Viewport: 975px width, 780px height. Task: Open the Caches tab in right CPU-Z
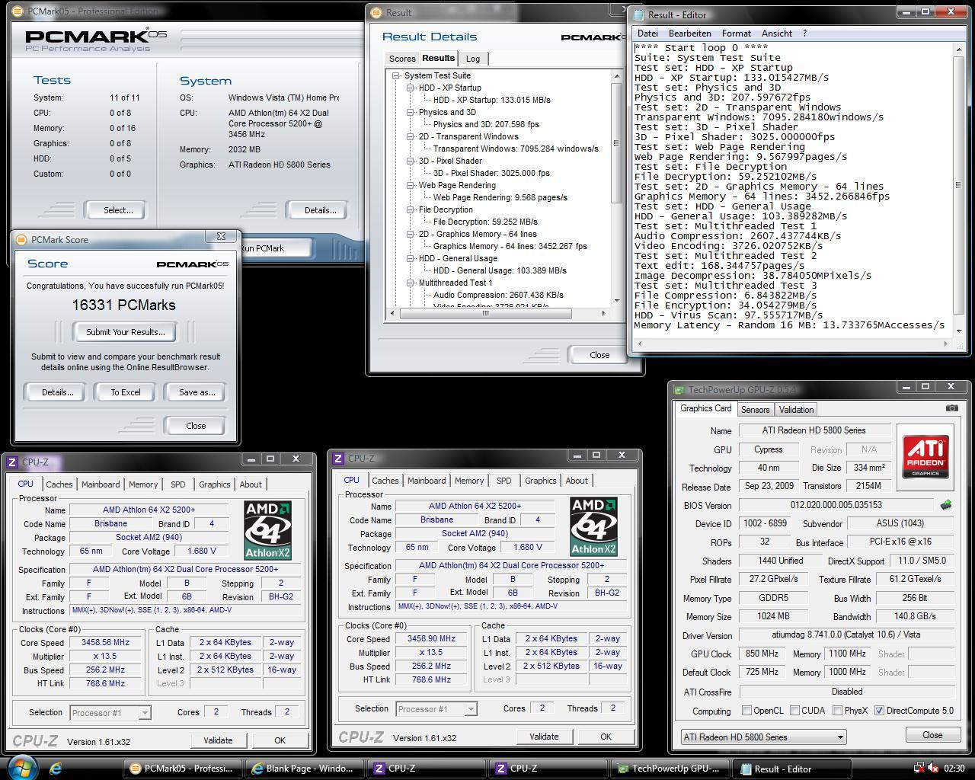tap(385, 481)
